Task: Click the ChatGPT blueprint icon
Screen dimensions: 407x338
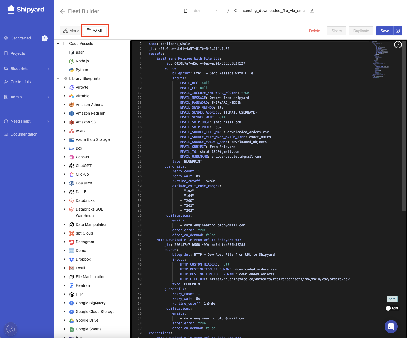Action: click(x=71, y=166)
